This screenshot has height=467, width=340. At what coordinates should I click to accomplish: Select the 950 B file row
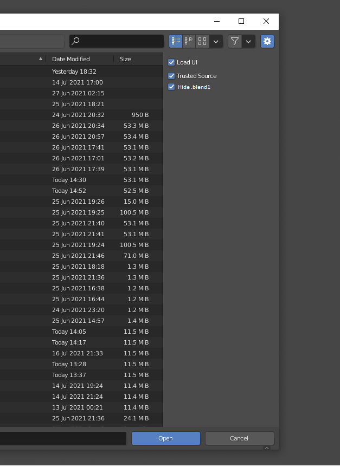tap(81, 115)
